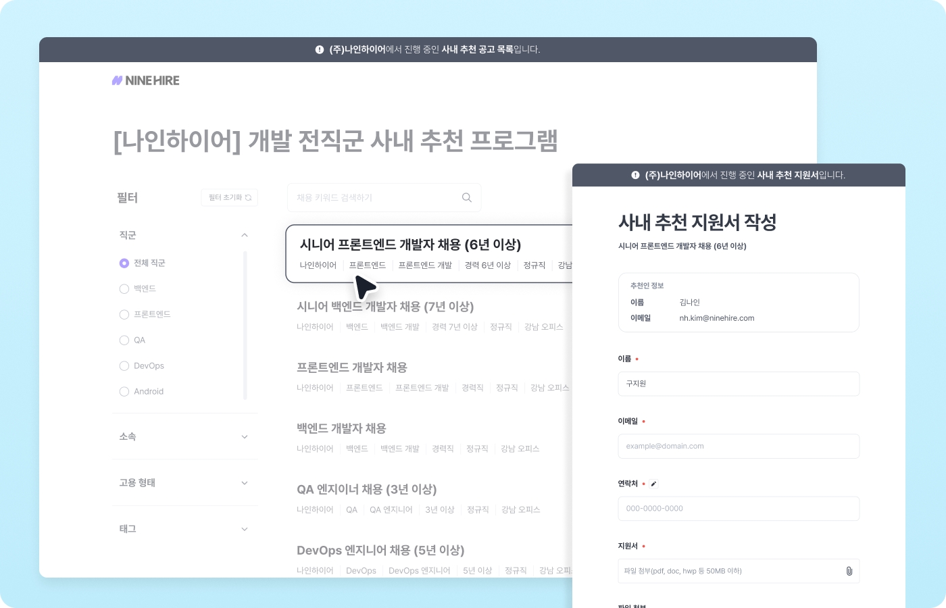Click the info icon in the 사내 추천 공고 목록 banner
The width and height of the screenshot is (946, 608).
point(320,49)
